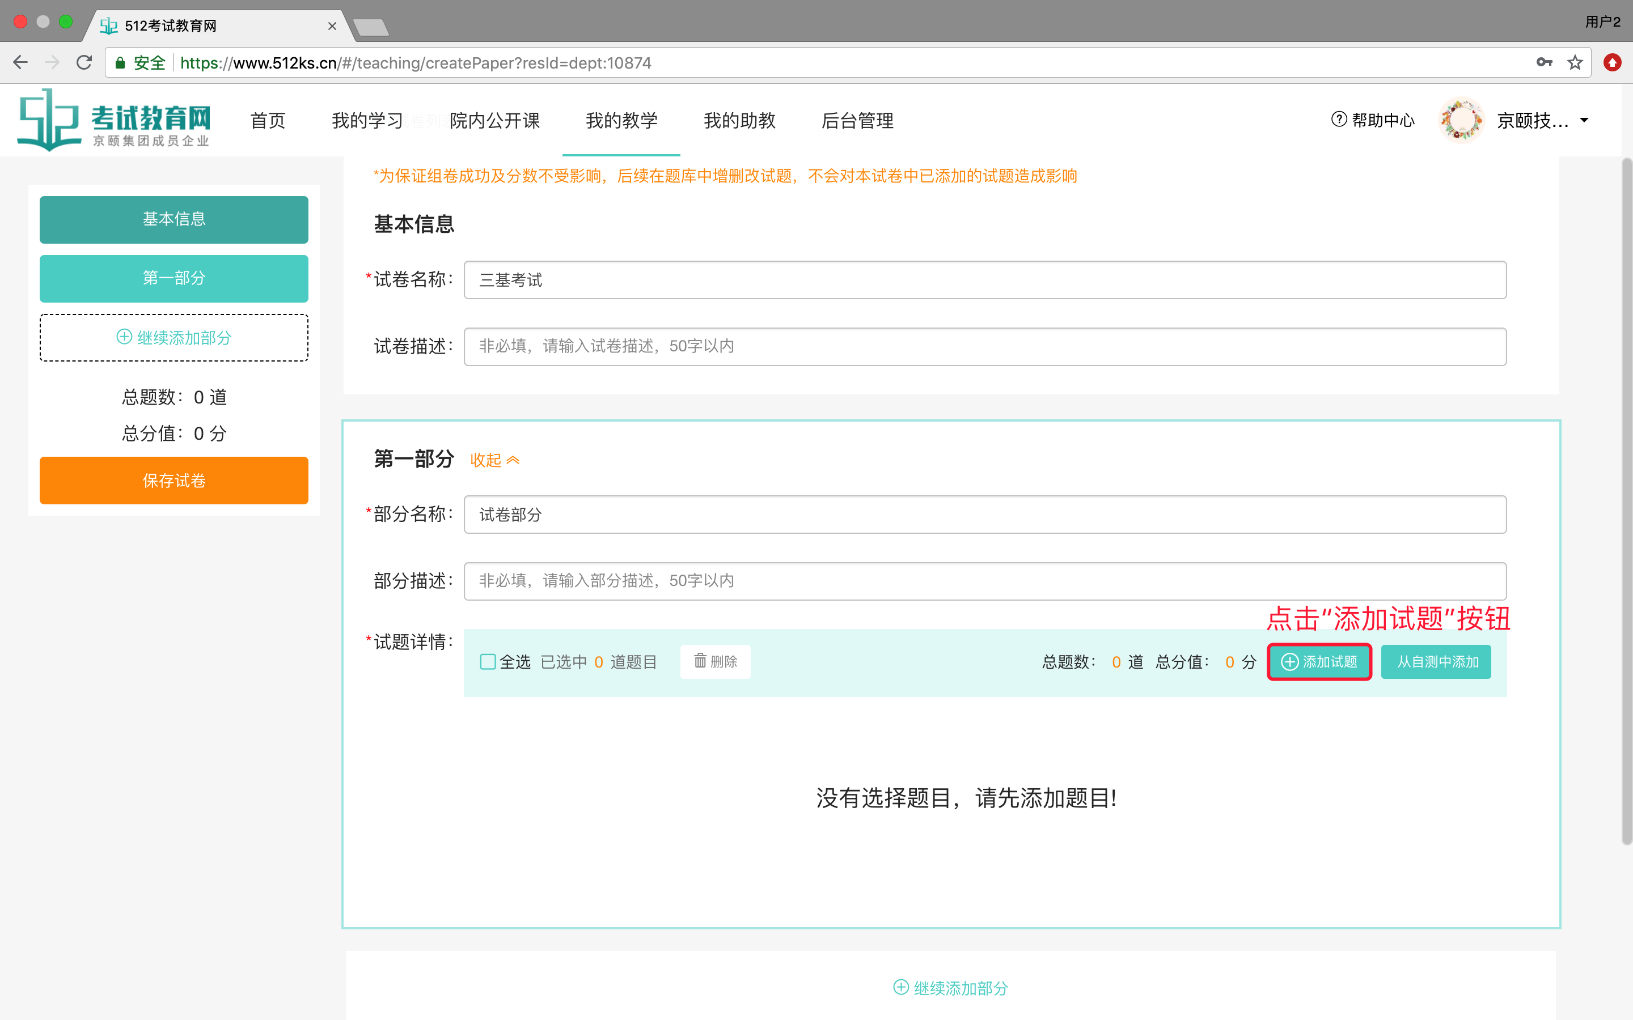Screen dimensions: 1633x1020
Task: Click 从自测中添加 button
Action: (1437, 661)
